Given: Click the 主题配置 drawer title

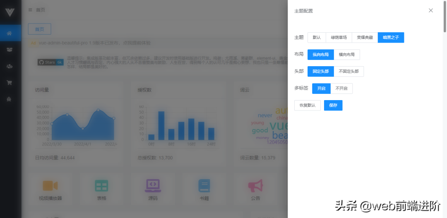Looking at the screenshot, I should [304, 11].
